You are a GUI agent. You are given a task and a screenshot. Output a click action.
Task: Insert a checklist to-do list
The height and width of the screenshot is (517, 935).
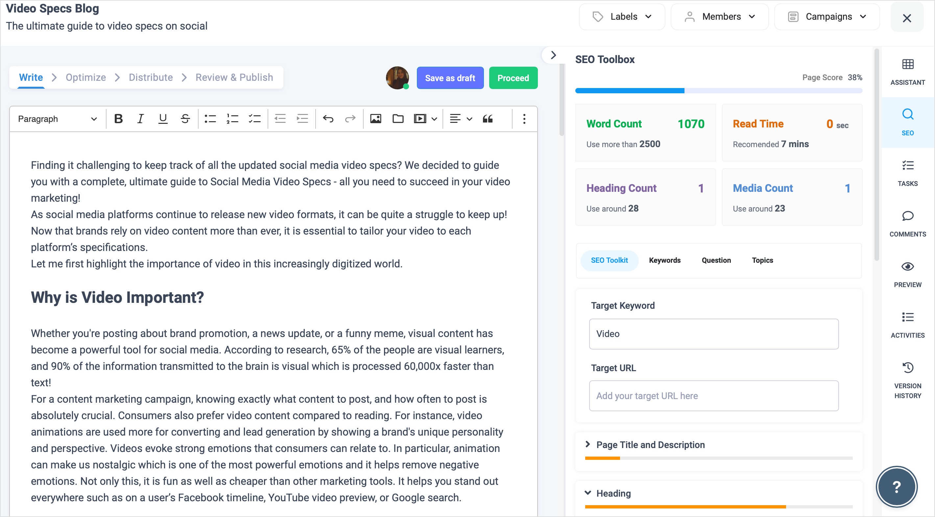(x=254, y=119)
